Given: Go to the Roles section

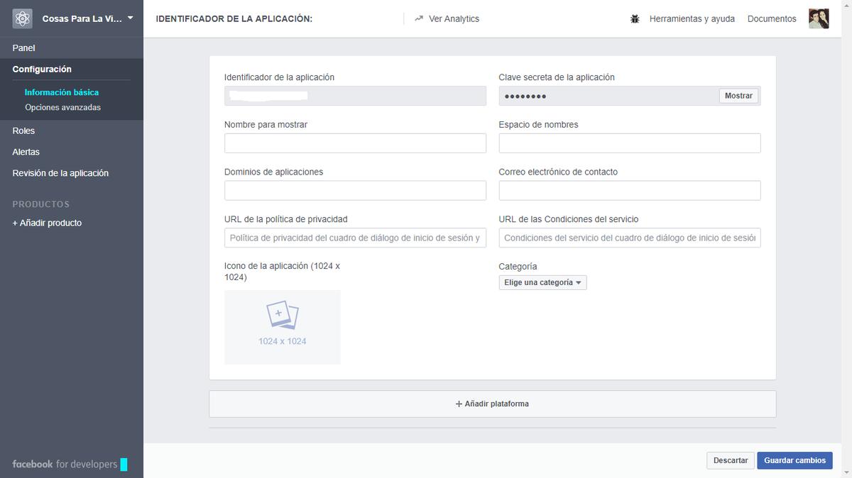Looking at the screenshot, I should pyautogui.click(x=23, y=130).
